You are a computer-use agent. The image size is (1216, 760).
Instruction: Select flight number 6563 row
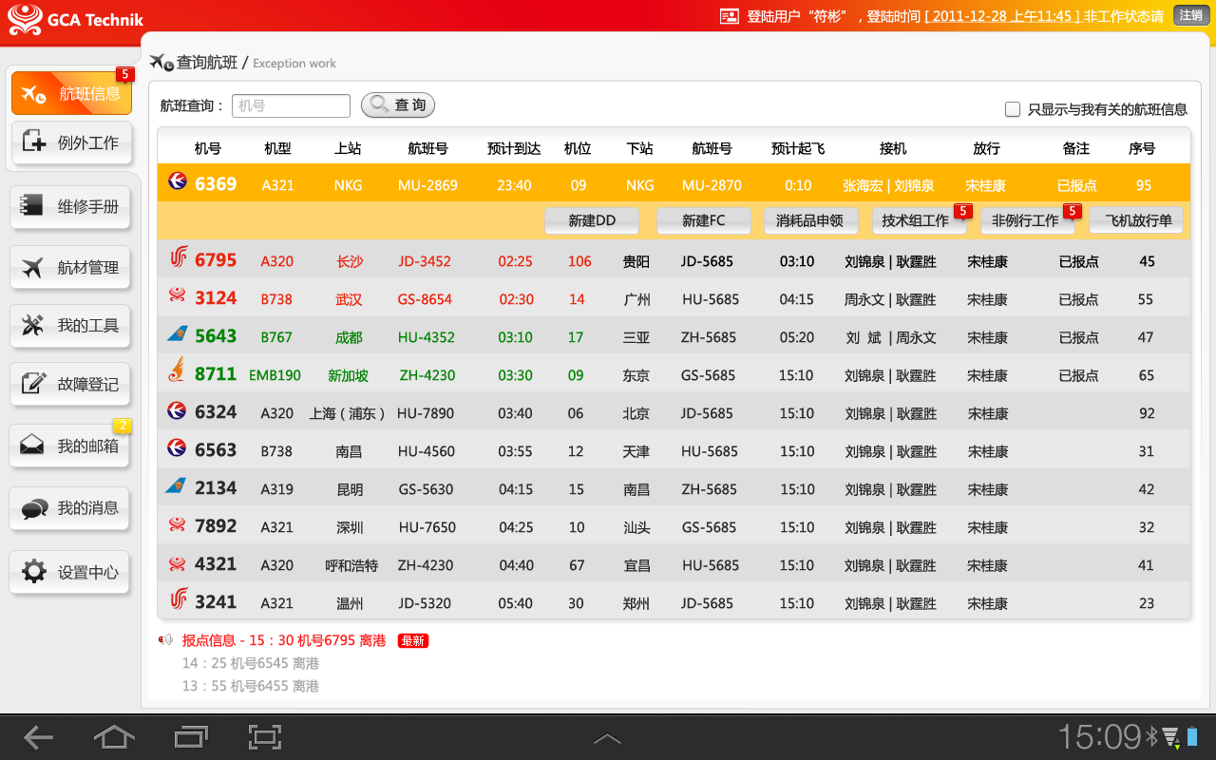674,450
